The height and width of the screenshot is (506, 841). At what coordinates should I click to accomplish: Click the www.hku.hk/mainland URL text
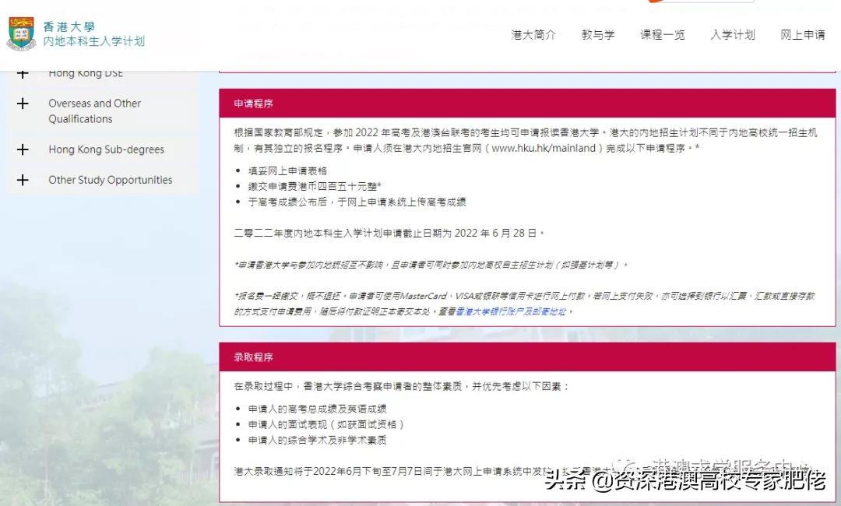click(544, 148)
